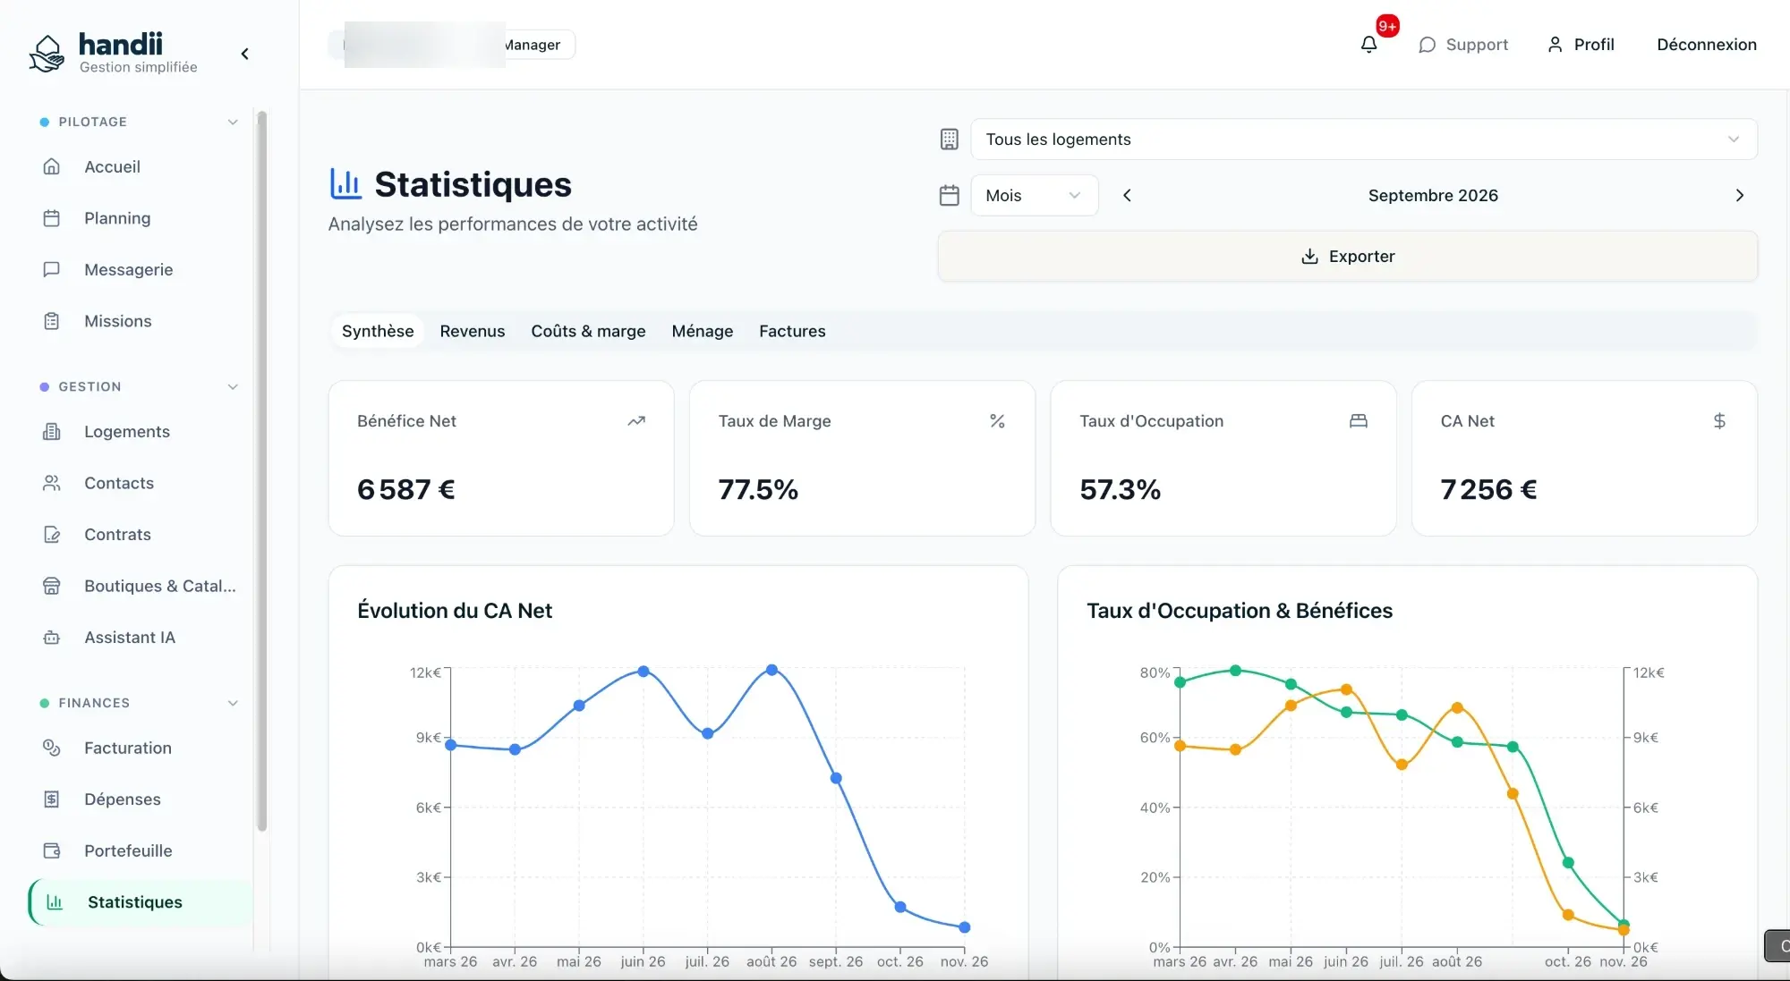
Task: Click the Contacts people icon
Action: tap(52, 483)
